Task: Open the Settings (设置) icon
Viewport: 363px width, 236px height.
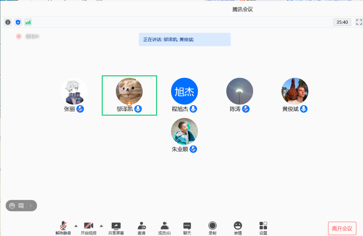Action: point(263,228)
